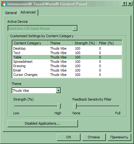Image resolution: width=134 pixels, height=144 pixels.
Task: Click the TouchWare hand icon in title bar
Action: tap(4, 4)
